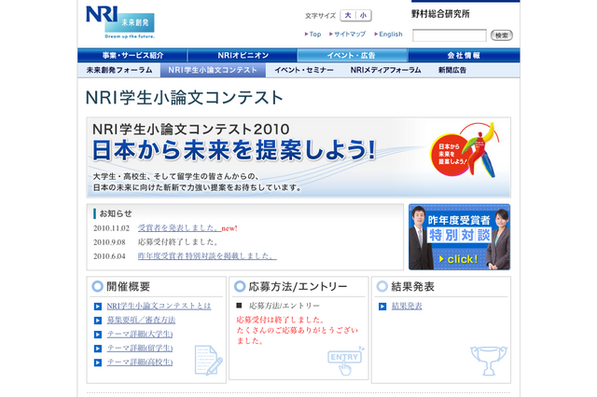The image size is (597, 397).
Task: Open the 事業・サービス紹介 menu
Action: click(x=132, y=56)
